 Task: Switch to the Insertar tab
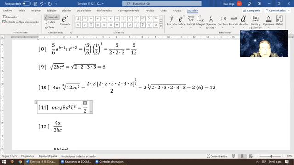[x=36, y=11]
